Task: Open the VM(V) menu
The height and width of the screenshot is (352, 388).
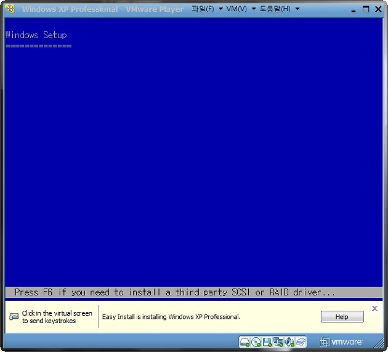Action: pyautogui.click(x=236, y=9)
